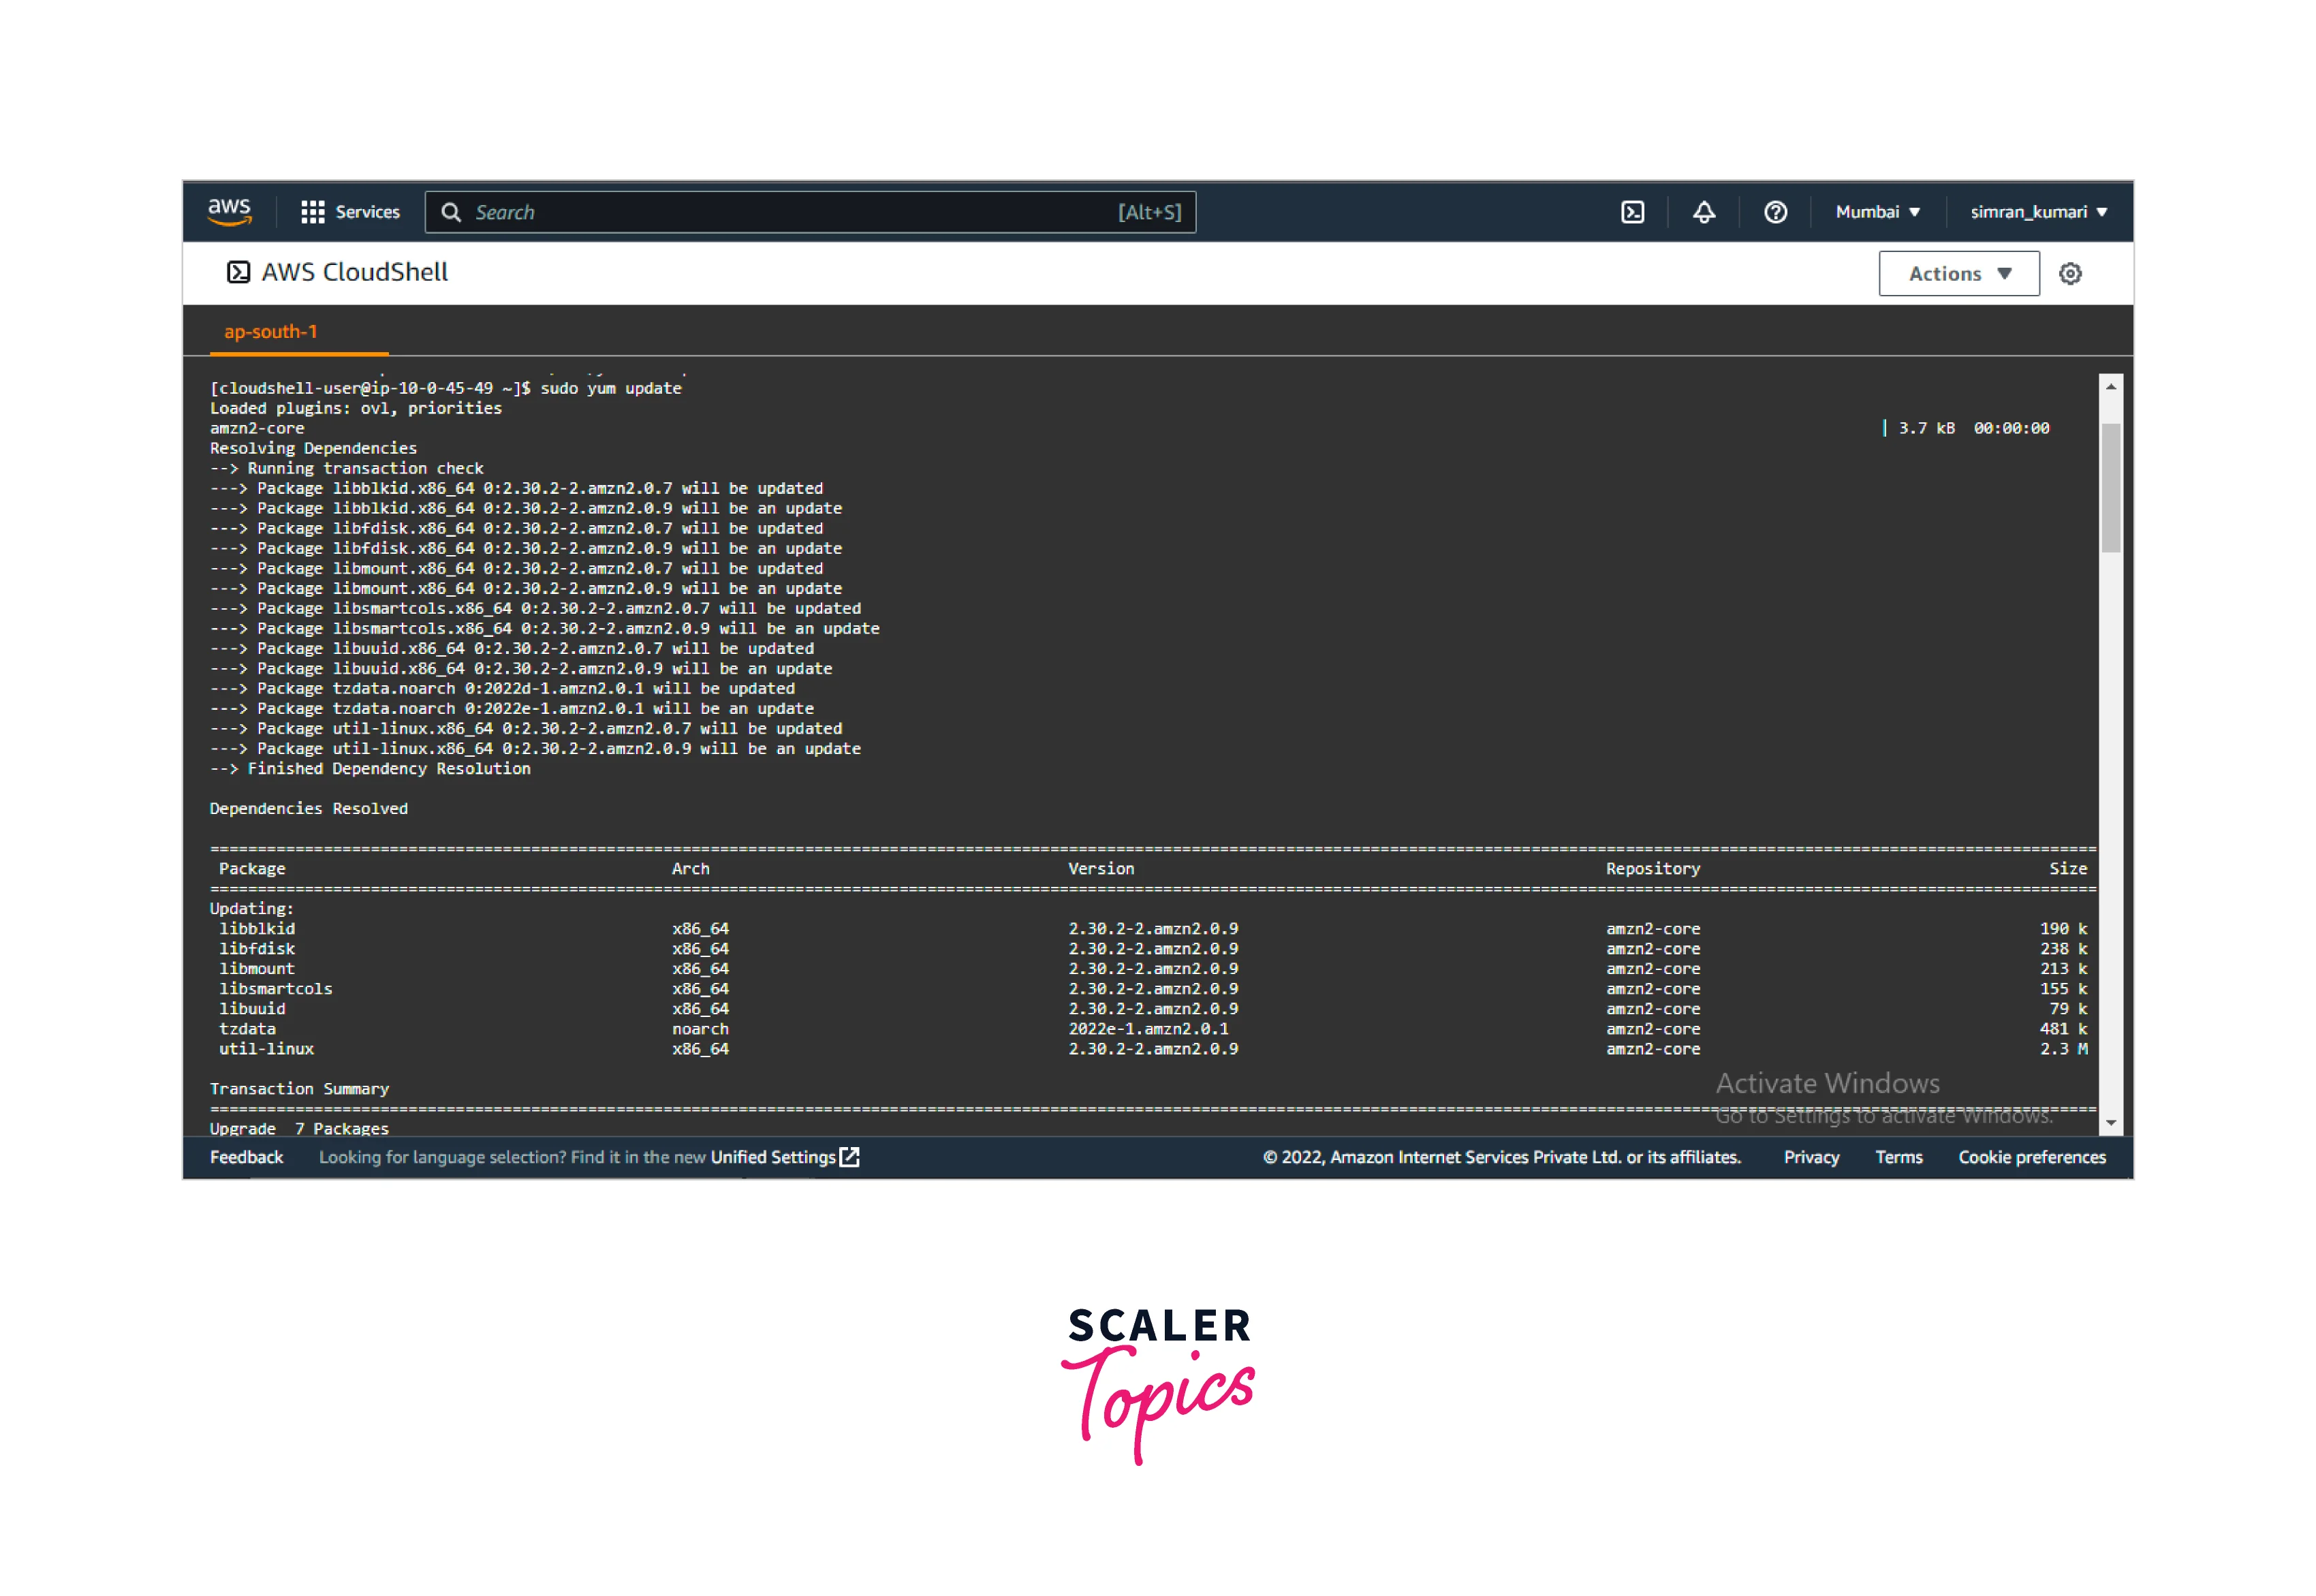Screen dimensions: 2316x1596
Task: Expand the Mumbai region dropdown
Action: [1877, 212]
